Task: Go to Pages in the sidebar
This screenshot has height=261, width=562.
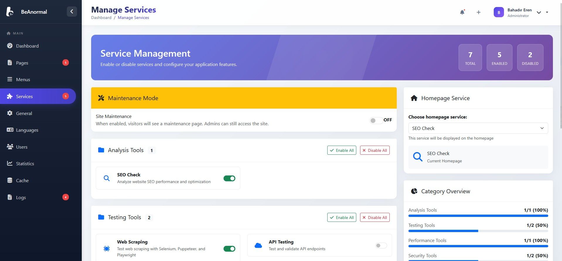Action: (38, 63)
